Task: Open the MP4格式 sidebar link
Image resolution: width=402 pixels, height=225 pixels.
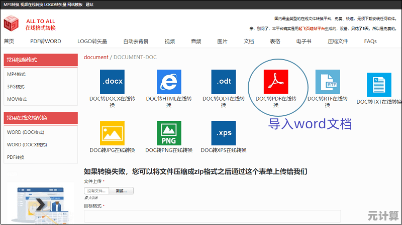Action: 17,74
